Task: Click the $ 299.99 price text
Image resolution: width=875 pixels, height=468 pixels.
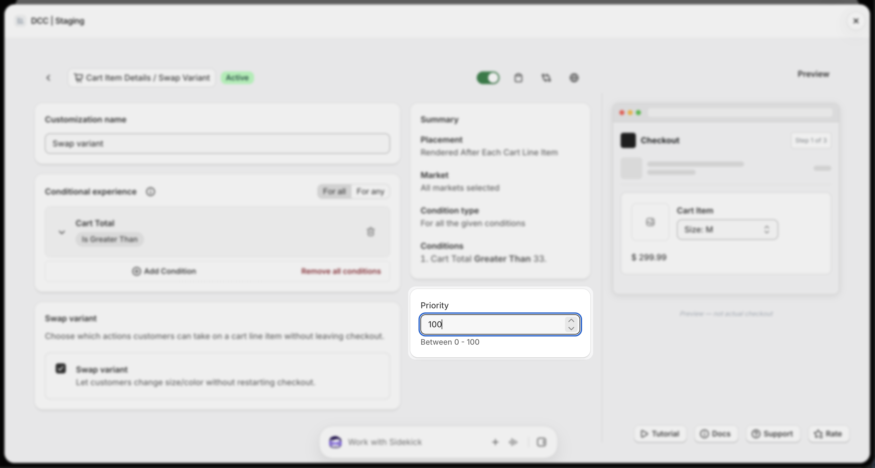Action: coord(649,257)
